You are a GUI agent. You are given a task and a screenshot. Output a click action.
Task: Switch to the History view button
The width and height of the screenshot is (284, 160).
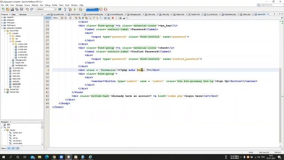pos(55,18)
